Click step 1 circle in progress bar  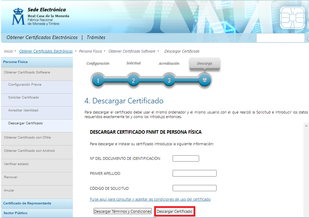98,80
